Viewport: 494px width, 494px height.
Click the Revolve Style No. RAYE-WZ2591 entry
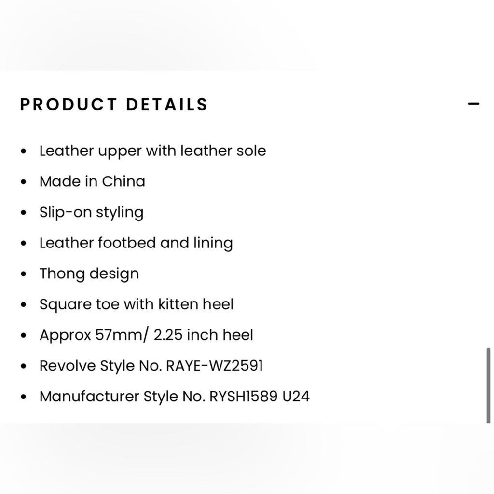tap(152, 366)
